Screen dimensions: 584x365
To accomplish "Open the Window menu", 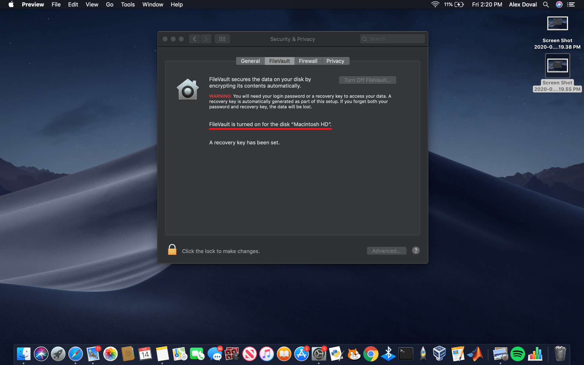I will click(x=153, y=5).
